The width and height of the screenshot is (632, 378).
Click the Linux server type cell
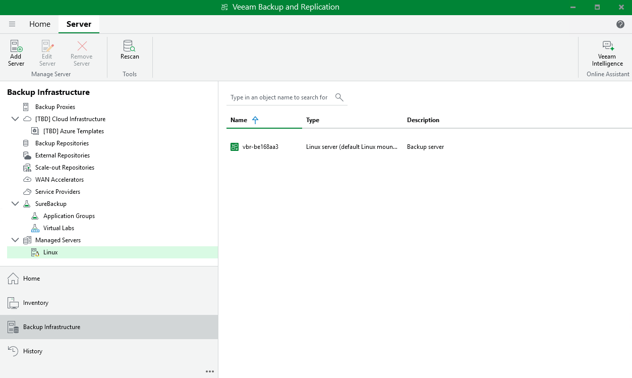[x=352, y=147]
